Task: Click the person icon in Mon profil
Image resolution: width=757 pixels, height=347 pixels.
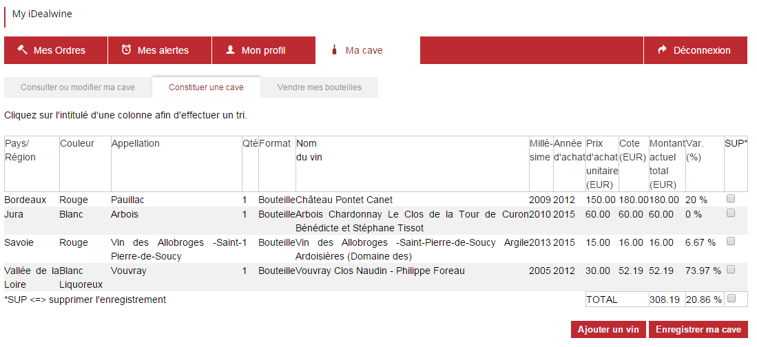Action: (230, 50)
